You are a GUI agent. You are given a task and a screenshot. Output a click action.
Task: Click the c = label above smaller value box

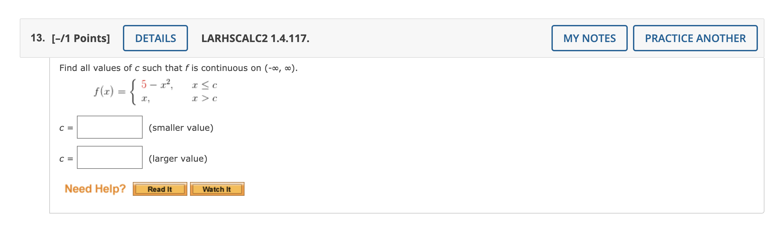click(66, 128)
